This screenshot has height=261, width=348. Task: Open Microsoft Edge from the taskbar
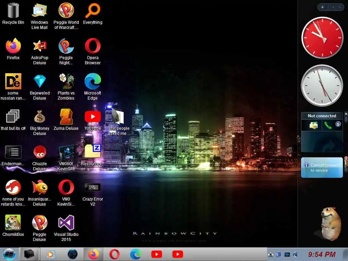(x=135, y=254)
